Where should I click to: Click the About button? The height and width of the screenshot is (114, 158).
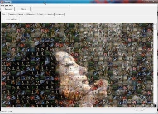coord(23,9)
